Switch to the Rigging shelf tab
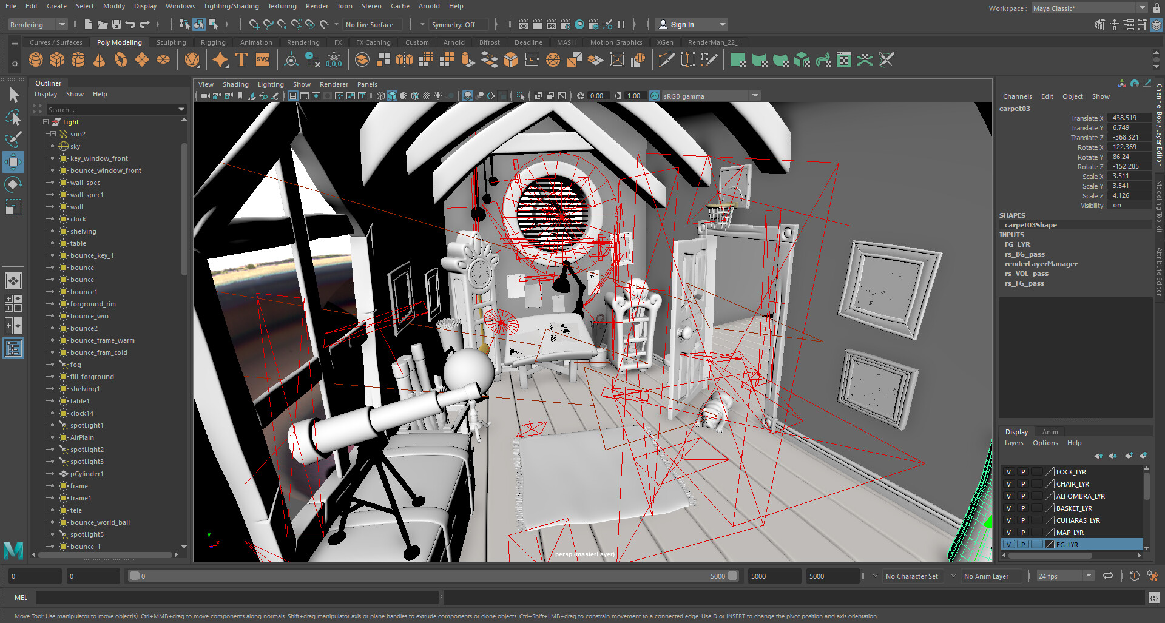The height and width of the screenshot is (623, 1165). tap(213, 42)
